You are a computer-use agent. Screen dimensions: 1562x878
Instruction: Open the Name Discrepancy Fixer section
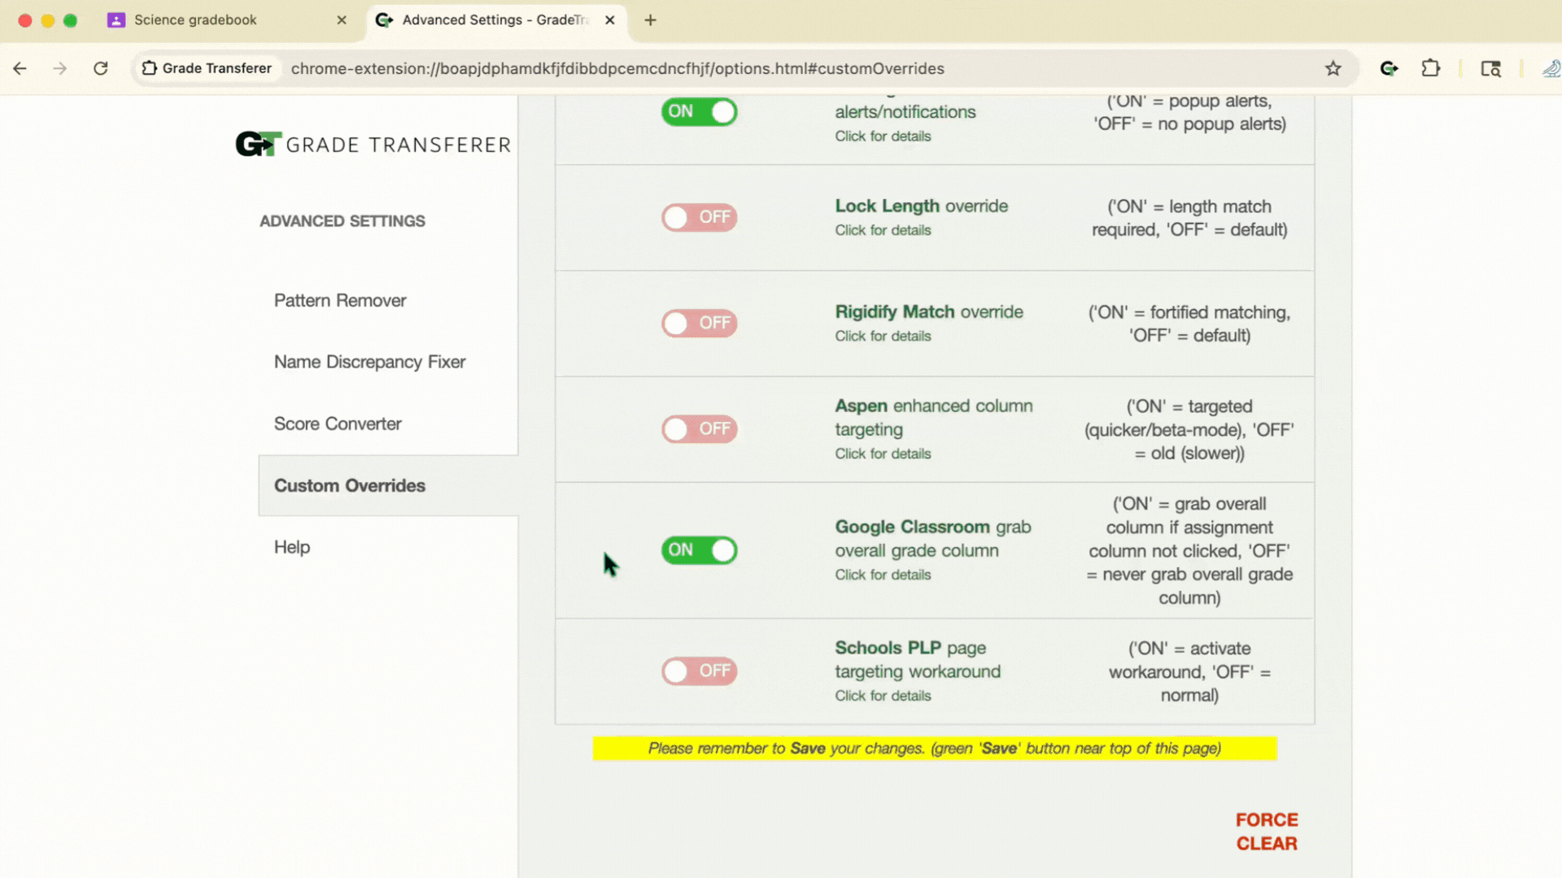369,362
